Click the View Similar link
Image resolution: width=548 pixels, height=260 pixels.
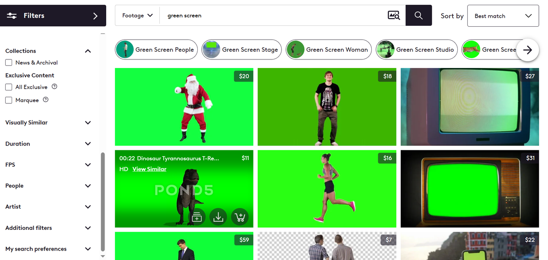click(x=149, y=169)
